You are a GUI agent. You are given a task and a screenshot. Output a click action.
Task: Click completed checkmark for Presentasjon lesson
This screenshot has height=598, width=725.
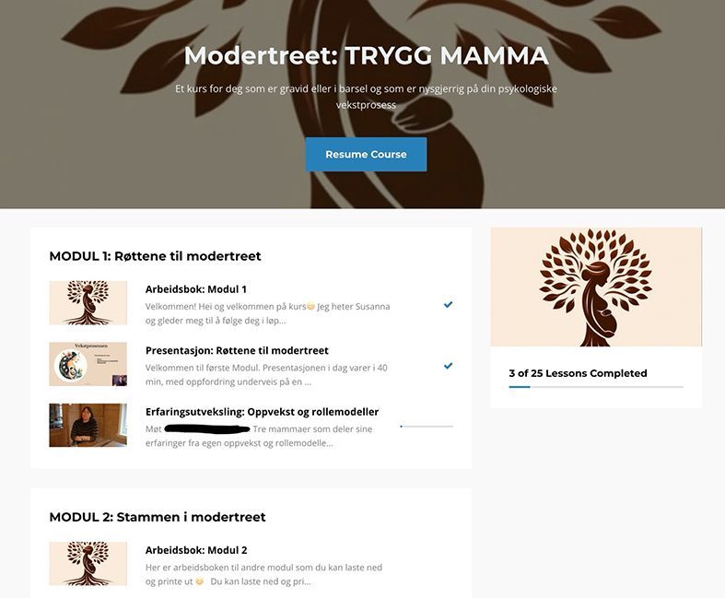tap(448, 366)
